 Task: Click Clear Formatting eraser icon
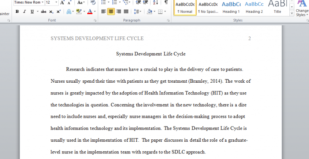tap(93, 2)
